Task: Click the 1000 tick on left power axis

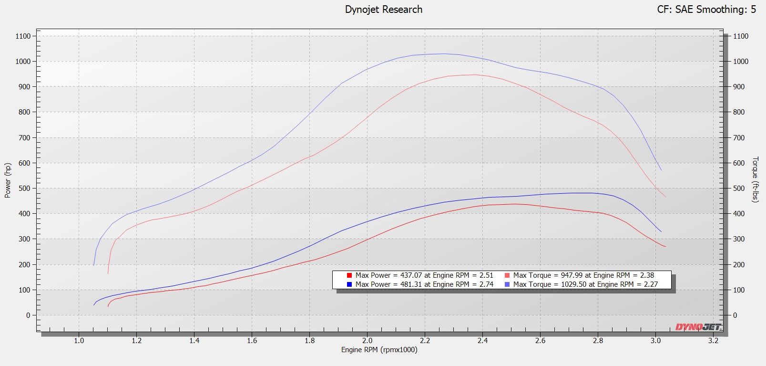Action: pos(23,62)
